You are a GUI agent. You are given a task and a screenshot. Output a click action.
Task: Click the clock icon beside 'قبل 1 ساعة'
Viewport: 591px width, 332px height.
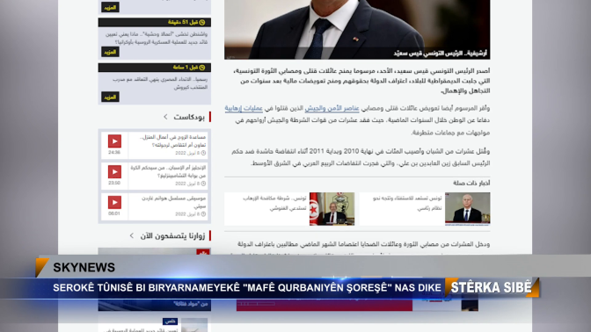[202, 68]
